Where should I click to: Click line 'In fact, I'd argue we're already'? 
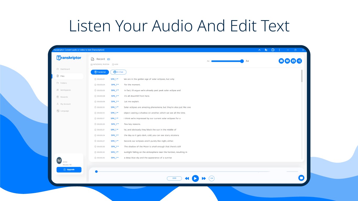pyautogui.click(x=152, y=90)
